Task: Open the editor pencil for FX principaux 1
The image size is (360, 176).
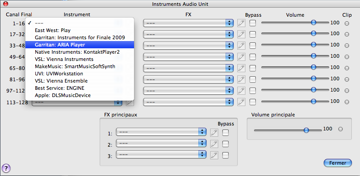Action: tap(214, 133)
